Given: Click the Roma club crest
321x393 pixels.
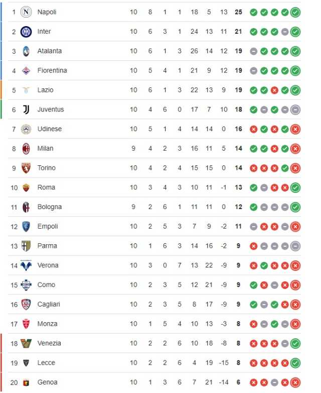Looking at the screenshot, I should [26, 187].
